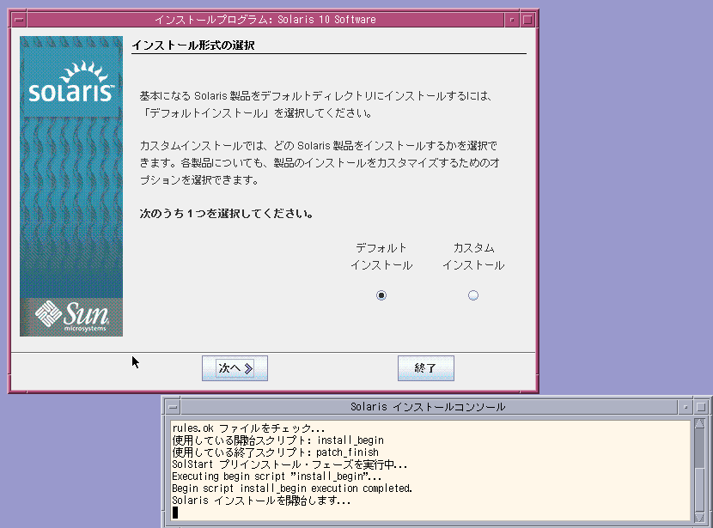Click the 次へ (Next) button
This screenshot has width=713, height=528.
(x=235, y=368)
